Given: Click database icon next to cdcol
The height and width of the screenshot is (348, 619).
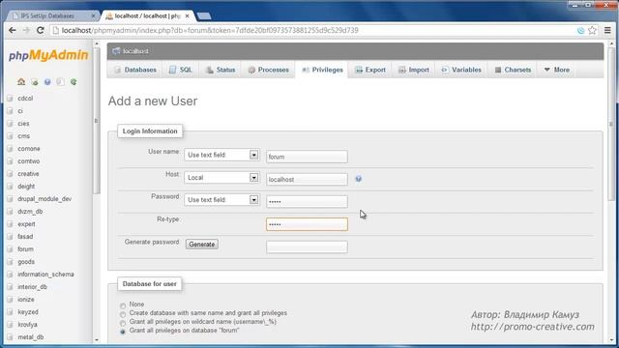Looking at the screenshot, I should point(11,99).
